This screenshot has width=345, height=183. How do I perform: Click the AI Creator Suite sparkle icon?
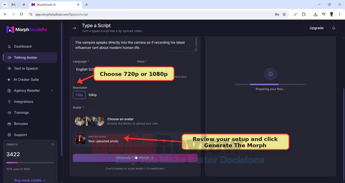coord(9,79)
